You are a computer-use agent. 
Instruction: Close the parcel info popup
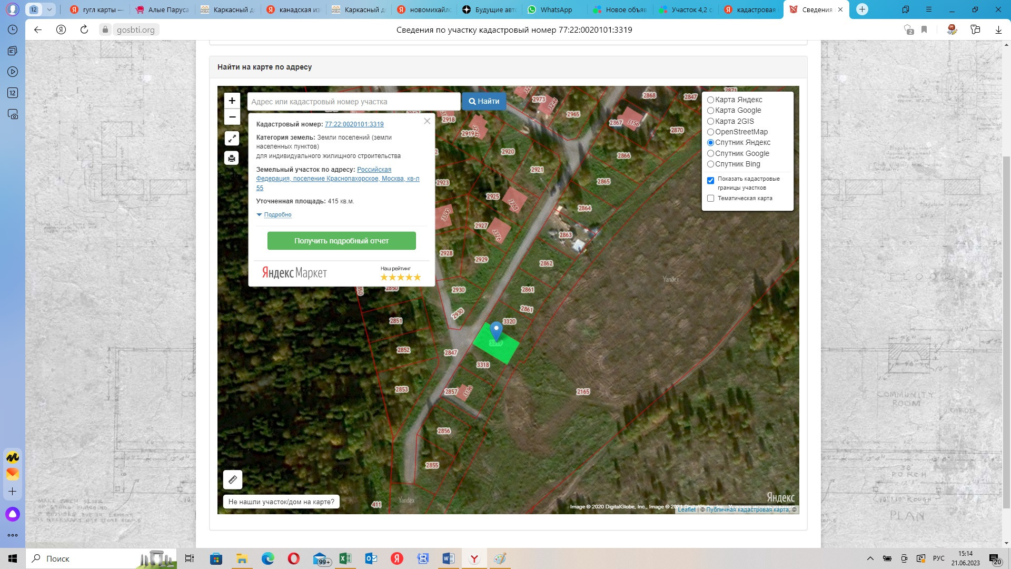[x=427, y=121]
